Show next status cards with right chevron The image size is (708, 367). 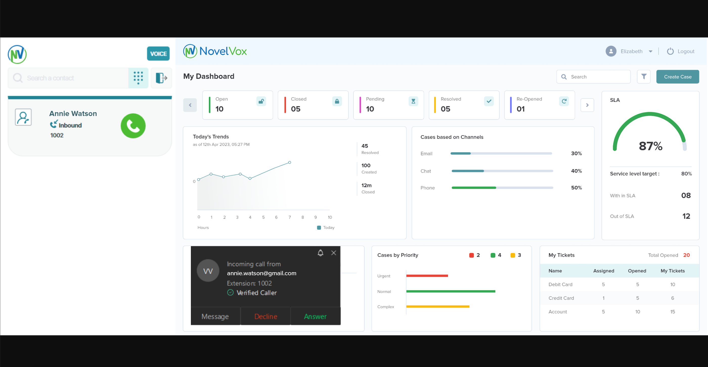pyautogui.click(x=587, y=105)
